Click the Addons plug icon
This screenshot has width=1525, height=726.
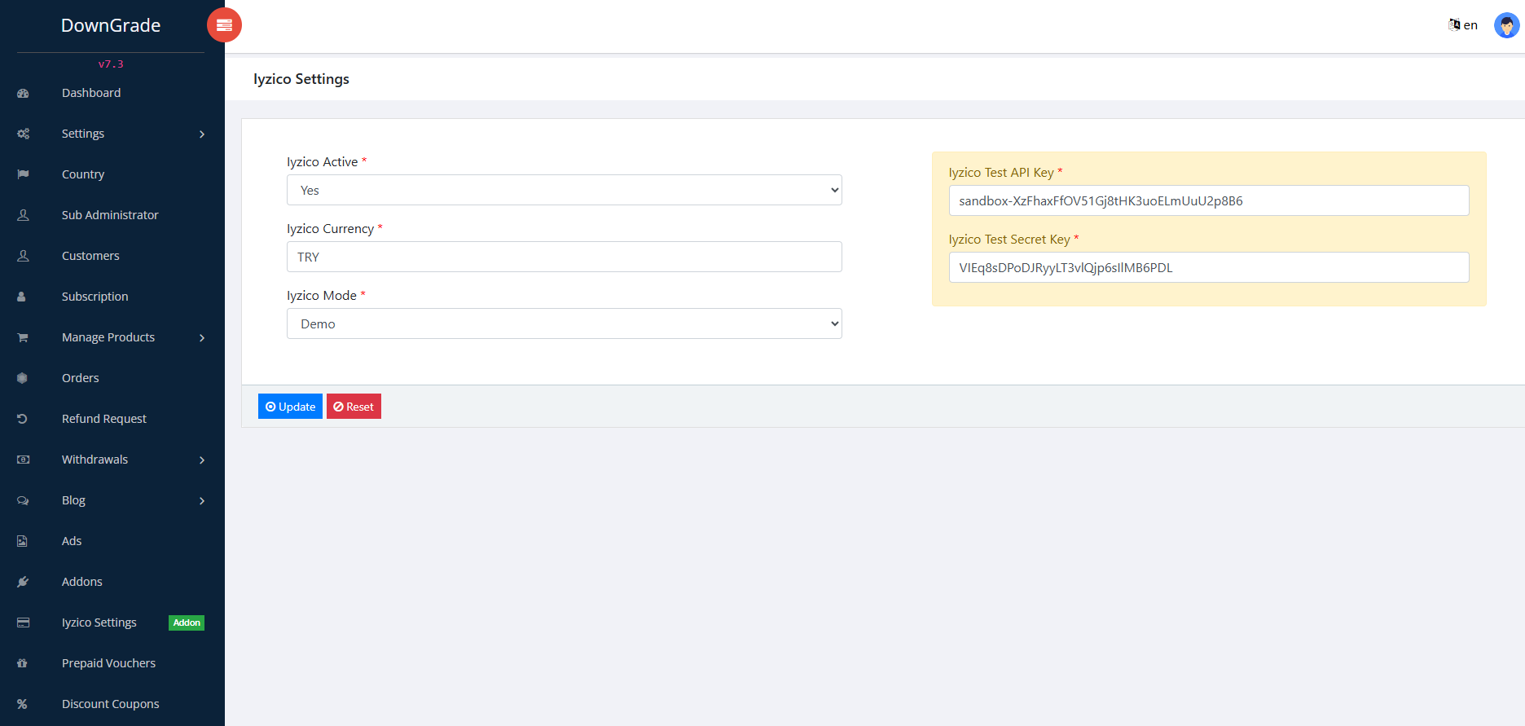tap(23, 582)
